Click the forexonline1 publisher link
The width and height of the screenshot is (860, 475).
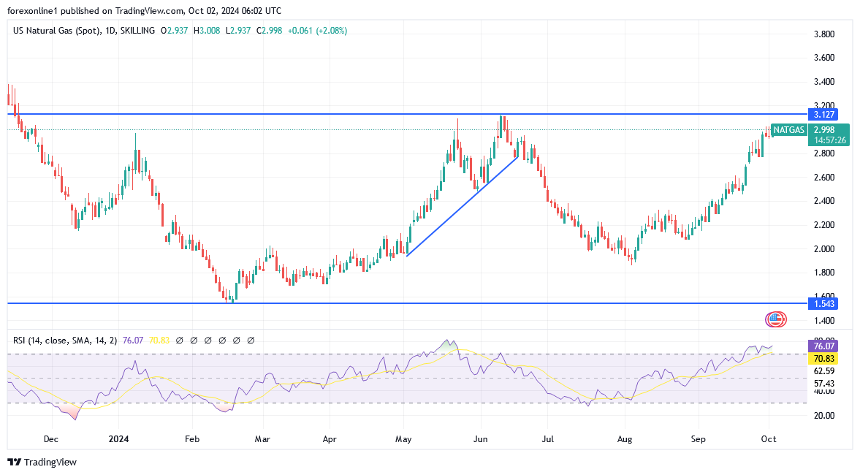point(31,10)
